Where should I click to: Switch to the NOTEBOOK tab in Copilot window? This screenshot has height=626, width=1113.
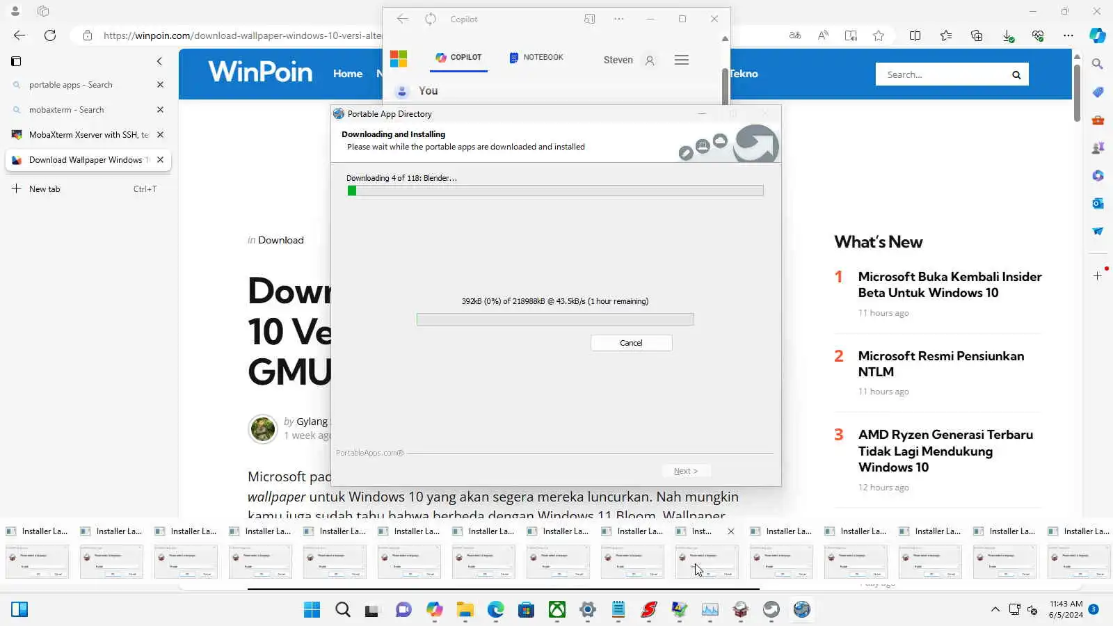coord(536,58)
